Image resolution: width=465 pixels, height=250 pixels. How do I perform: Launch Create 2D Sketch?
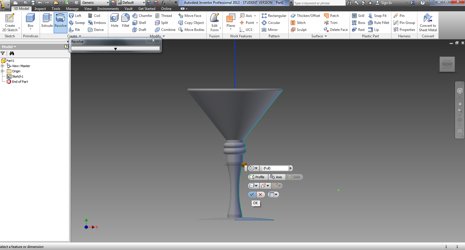pyautogui.click(x=10, y=22)
